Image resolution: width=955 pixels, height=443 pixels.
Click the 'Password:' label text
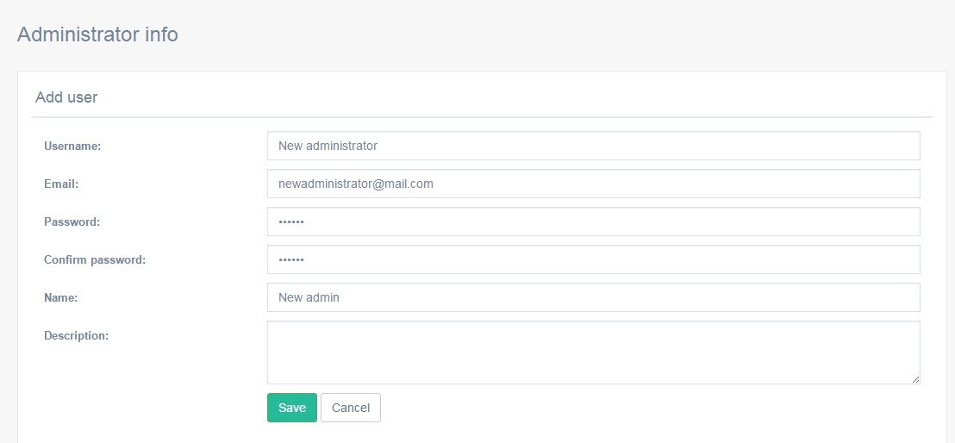coord(72,221)
